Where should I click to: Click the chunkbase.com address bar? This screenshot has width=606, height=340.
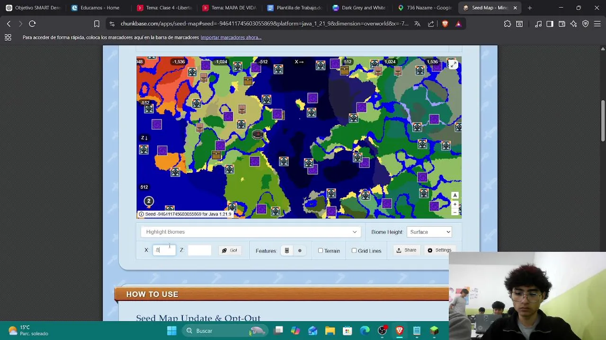[264, 24]
